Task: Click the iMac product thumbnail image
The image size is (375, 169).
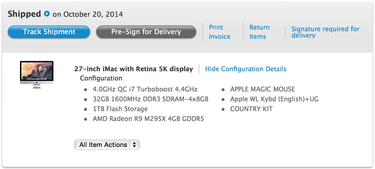Action: pos(37,74)
